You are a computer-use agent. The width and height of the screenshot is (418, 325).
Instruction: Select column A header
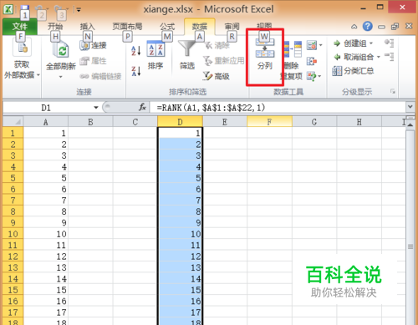tap(46, 122)
